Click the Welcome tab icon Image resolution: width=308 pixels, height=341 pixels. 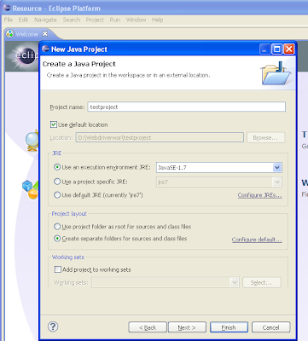tap(10, 34)
